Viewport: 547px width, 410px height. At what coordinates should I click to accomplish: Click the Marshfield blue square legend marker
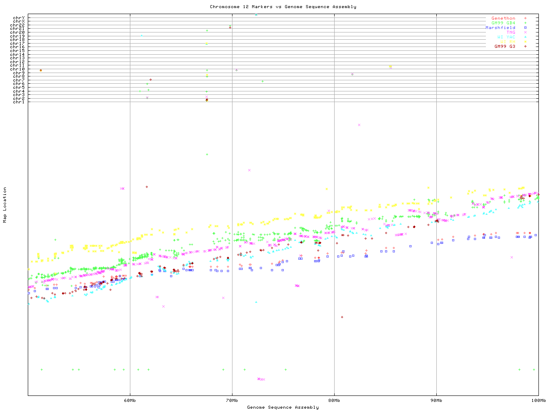525,28
